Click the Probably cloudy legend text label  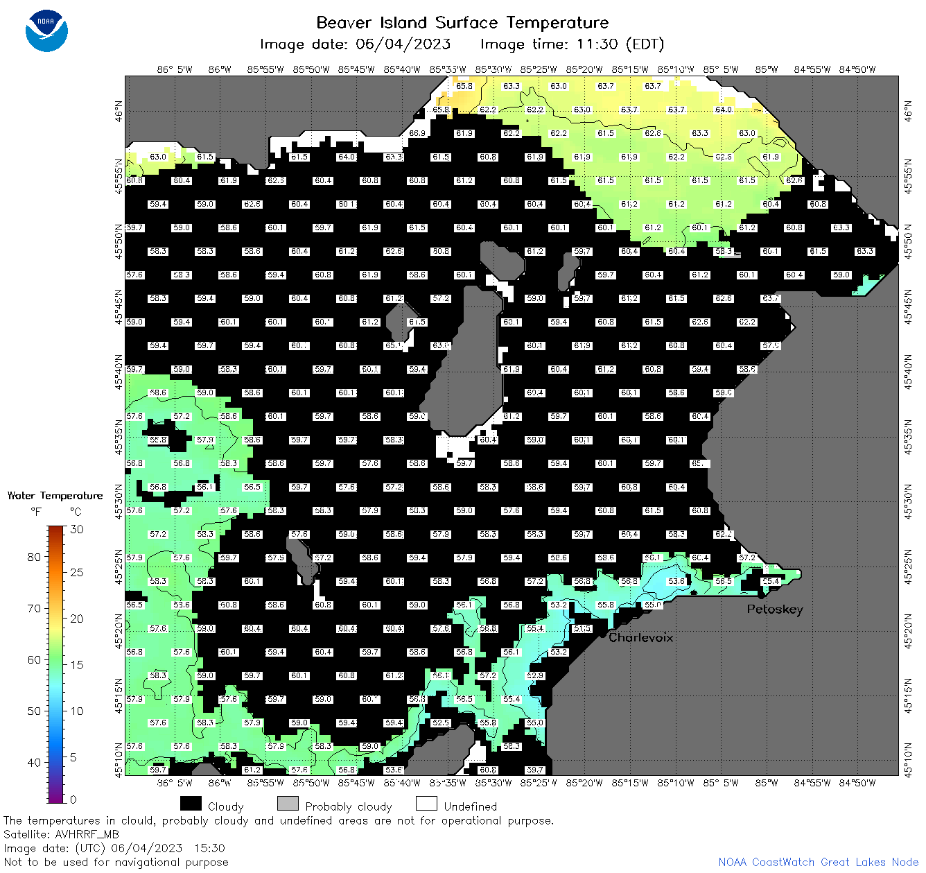click(349, 806)
